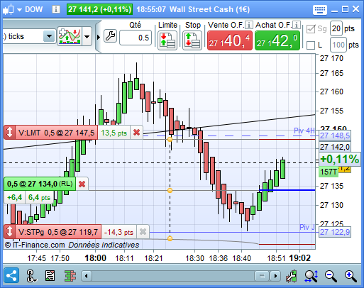364x288 pixels.
Task: Open the virtual keyboard icon in title bar
Action: pyautogui.click(x=320, y=10)
